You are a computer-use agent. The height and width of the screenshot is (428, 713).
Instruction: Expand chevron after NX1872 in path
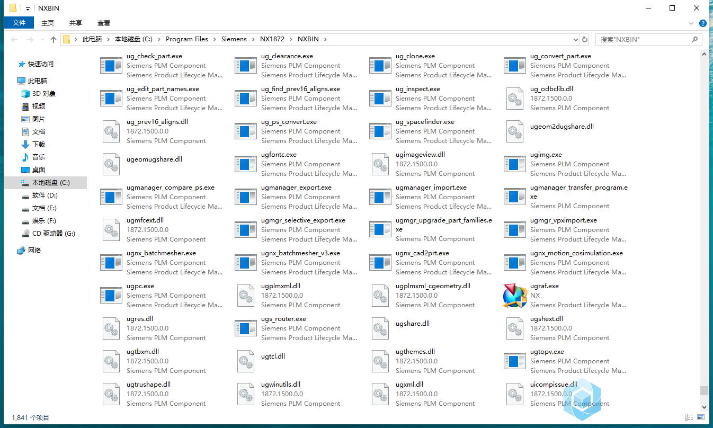pyautogui.click(x=291, y=39)
